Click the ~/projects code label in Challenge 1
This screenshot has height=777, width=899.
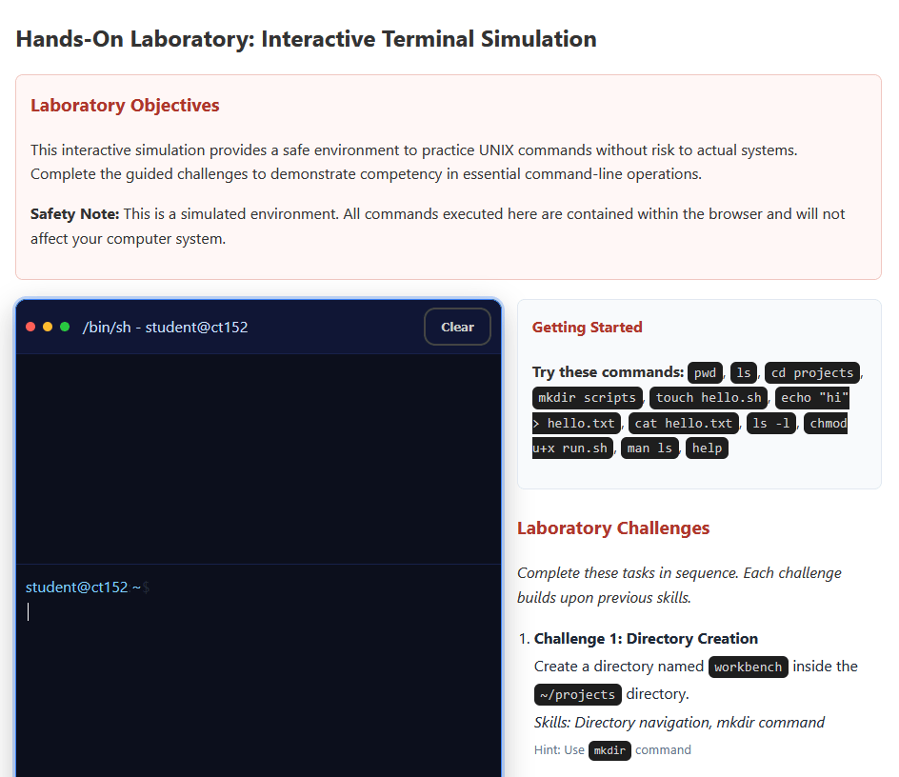[x=577, y=694]
